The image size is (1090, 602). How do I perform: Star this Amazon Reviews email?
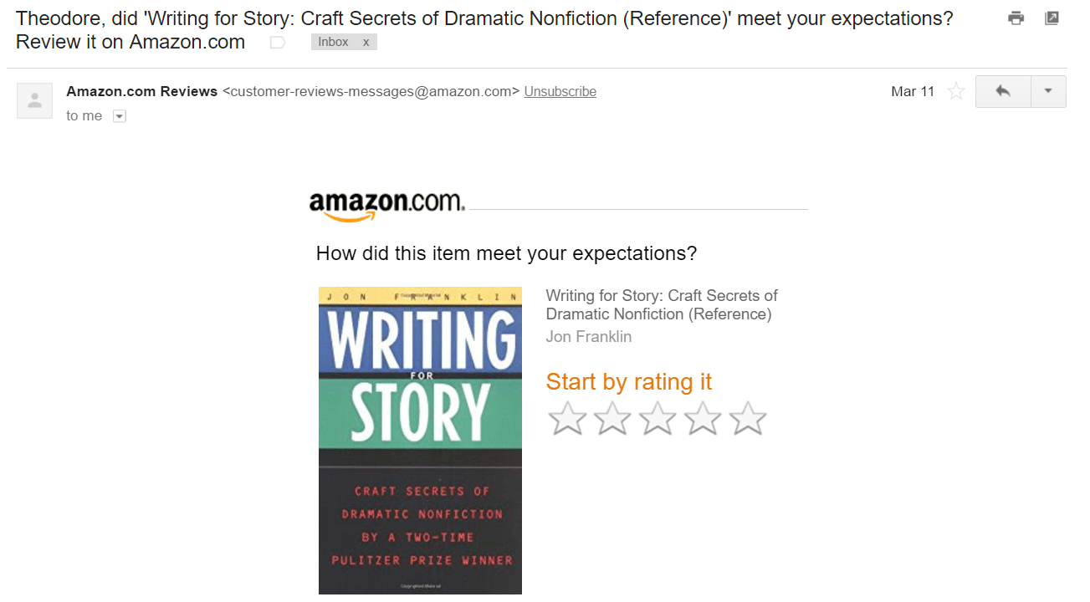[955, 92]
